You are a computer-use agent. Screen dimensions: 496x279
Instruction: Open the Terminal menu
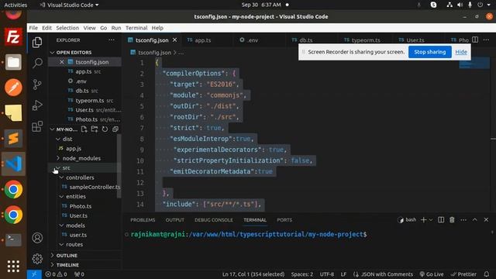pyautogui.click(x=136, y=28)
